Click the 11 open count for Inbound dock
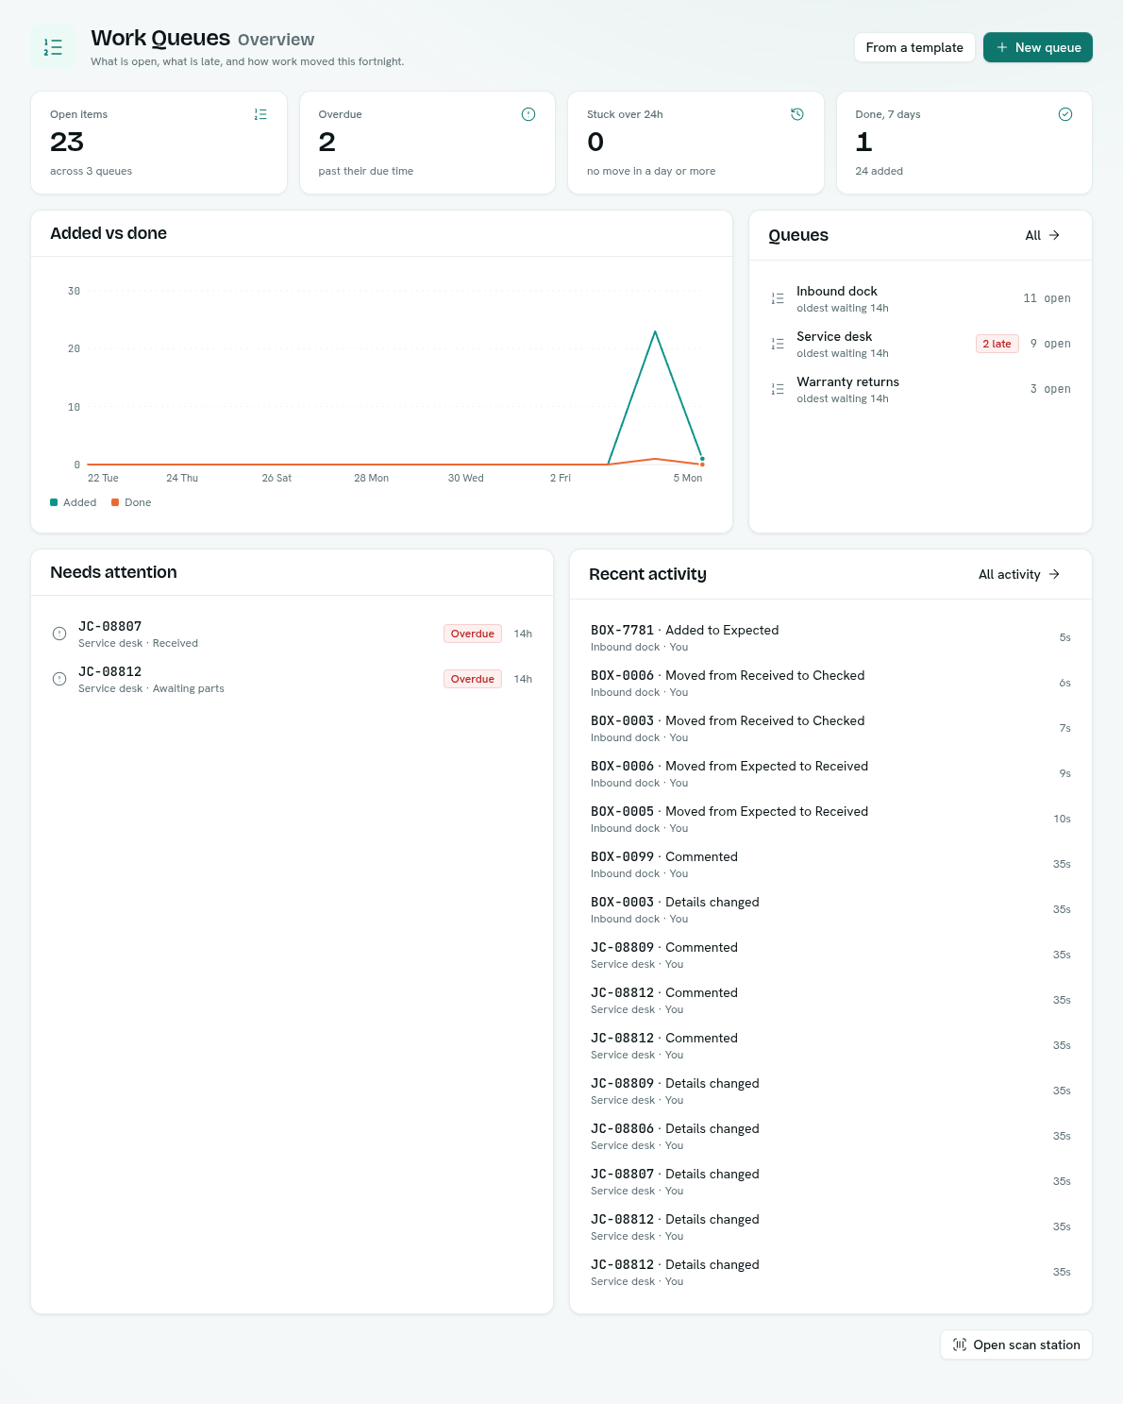The image size is (1123, 1404). click(x=1047, y=298)
